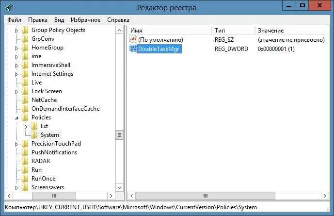Click the DWORD icon of DisableTaskMgr

pyautogui.click(x=133, y=49)
